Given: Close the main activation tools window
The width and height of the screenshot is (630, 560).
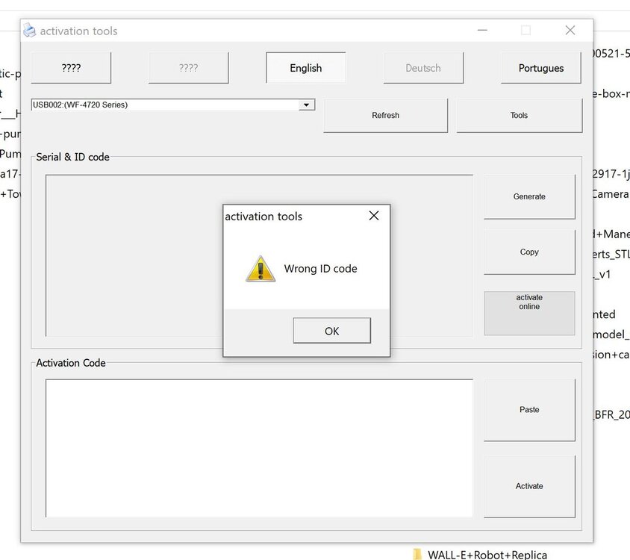Looking at the screenshot, I should coord(570,31).
